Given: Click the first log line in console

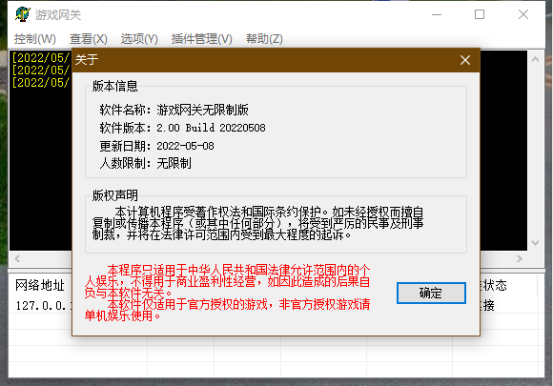Looking at the screenshot, I should (x=41, y=57).
